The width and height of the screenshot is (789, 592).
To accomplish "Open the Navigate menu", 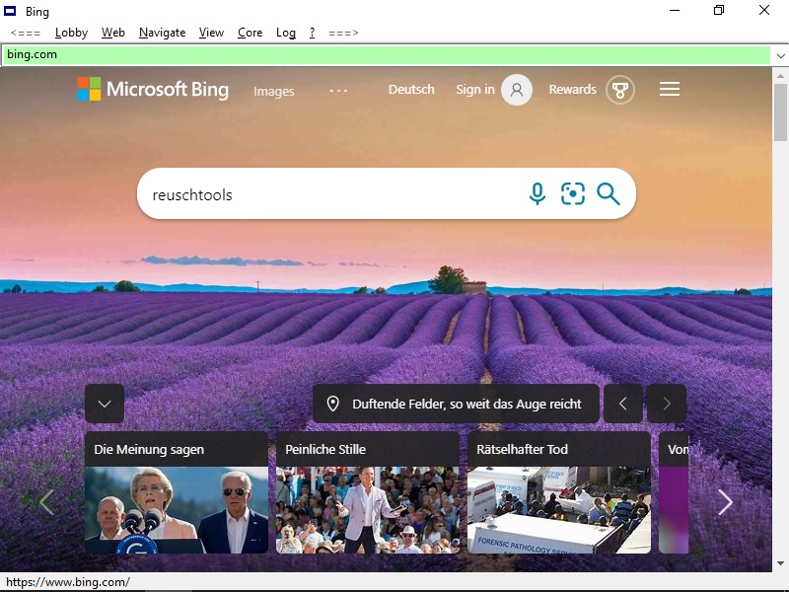I will (x=162, y=33).
